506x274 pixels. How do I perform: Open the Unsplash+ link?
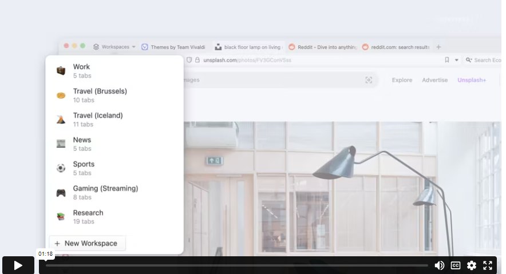click(x=472, y=80)
